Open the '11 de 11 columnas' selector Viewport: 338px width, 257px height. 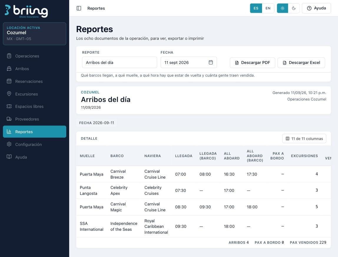point(304,139)
